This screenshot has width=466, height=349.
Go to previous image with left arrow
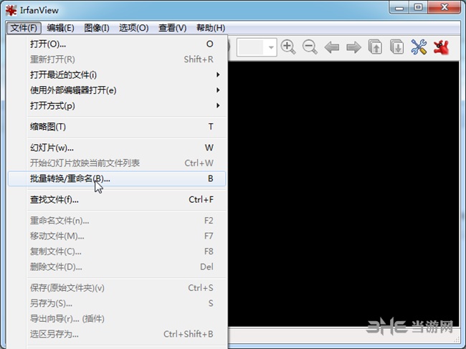tap(332, 47)
